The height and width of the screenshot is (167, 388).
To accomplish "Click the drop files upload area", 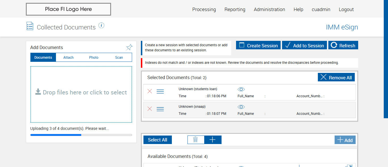I will 81,94.
